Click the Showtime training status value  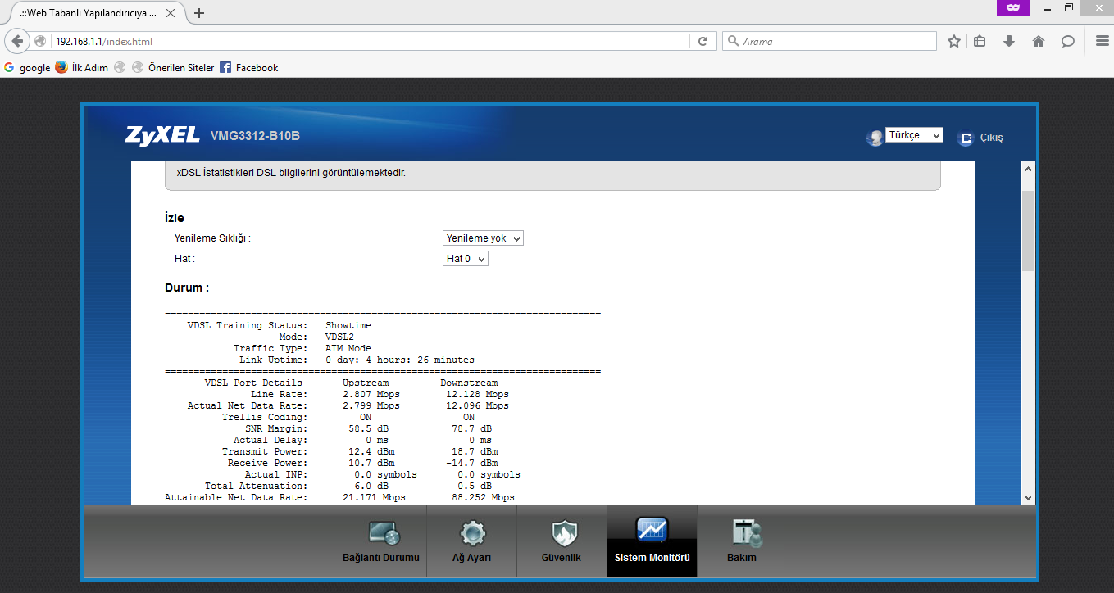pos(348,325)
